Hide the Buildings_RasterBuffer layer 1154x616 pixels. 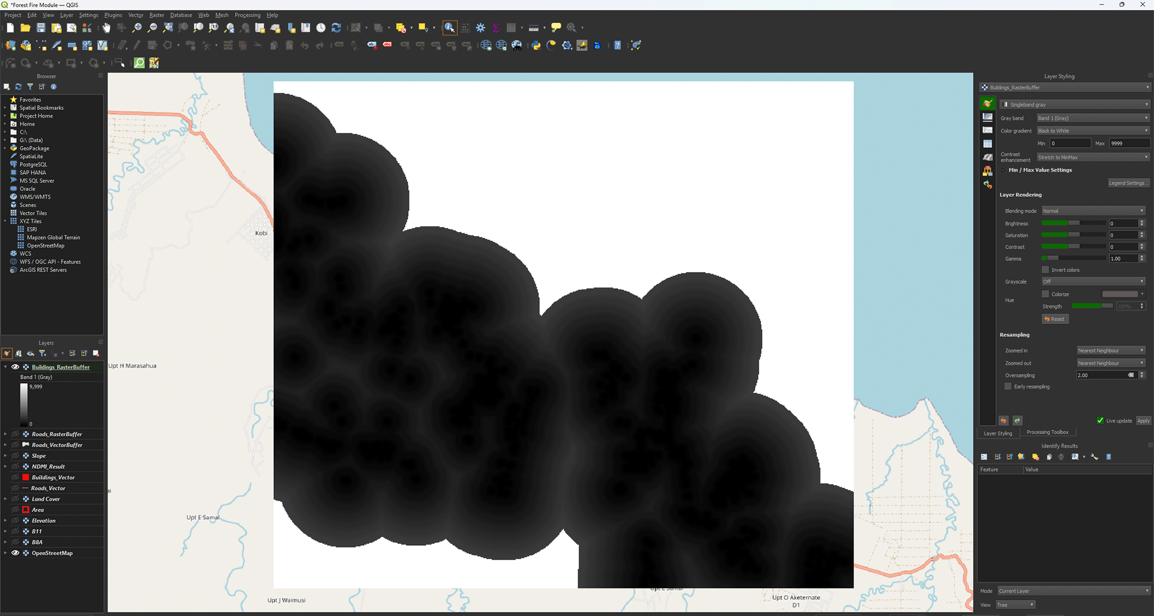click(x=16, y=367)
